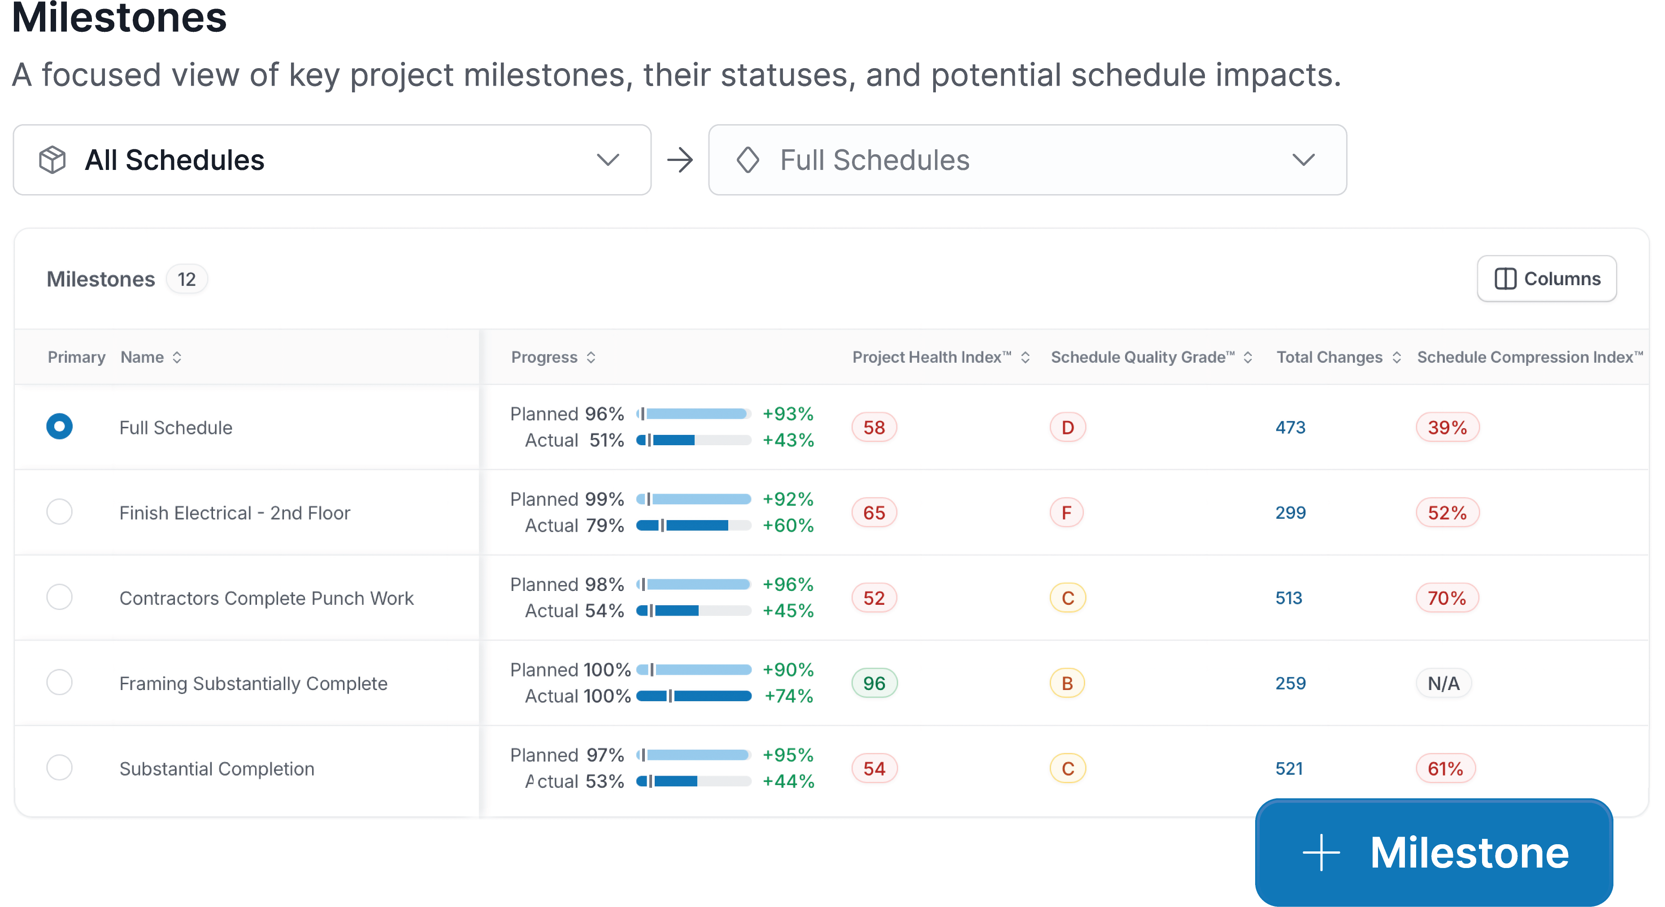Click grade C badge for Contractors Punch Work
Screen dimensions: 1665x907
[1067, 598]
